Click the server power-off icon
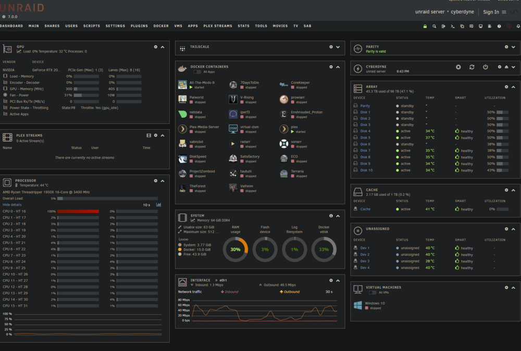521x351 pixels. (486, 67)
